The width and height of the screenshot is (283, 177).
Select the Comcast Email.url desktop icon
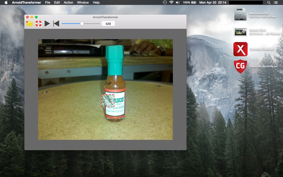pos(241,49)
